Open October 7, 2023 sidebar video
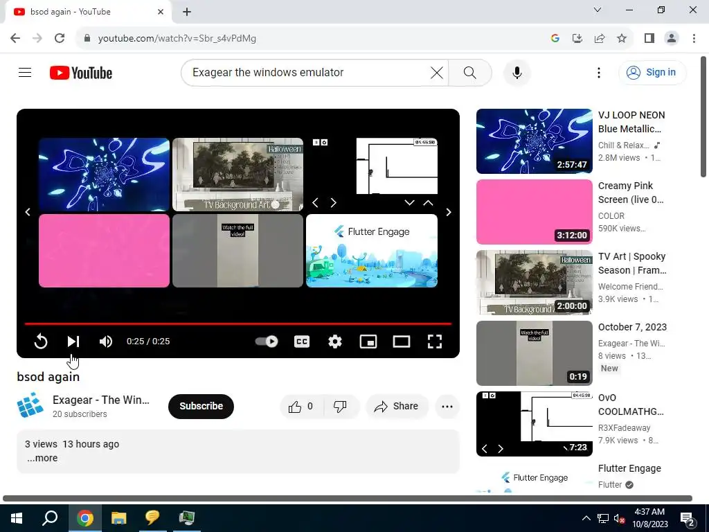This screenshot has height=532, width=709. 633,327
